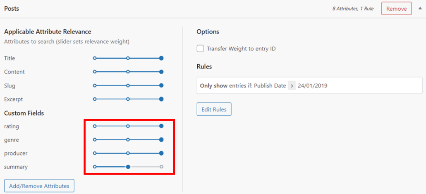
Task: Click Add/Remove Attributes button
Action: coord(39,186)
